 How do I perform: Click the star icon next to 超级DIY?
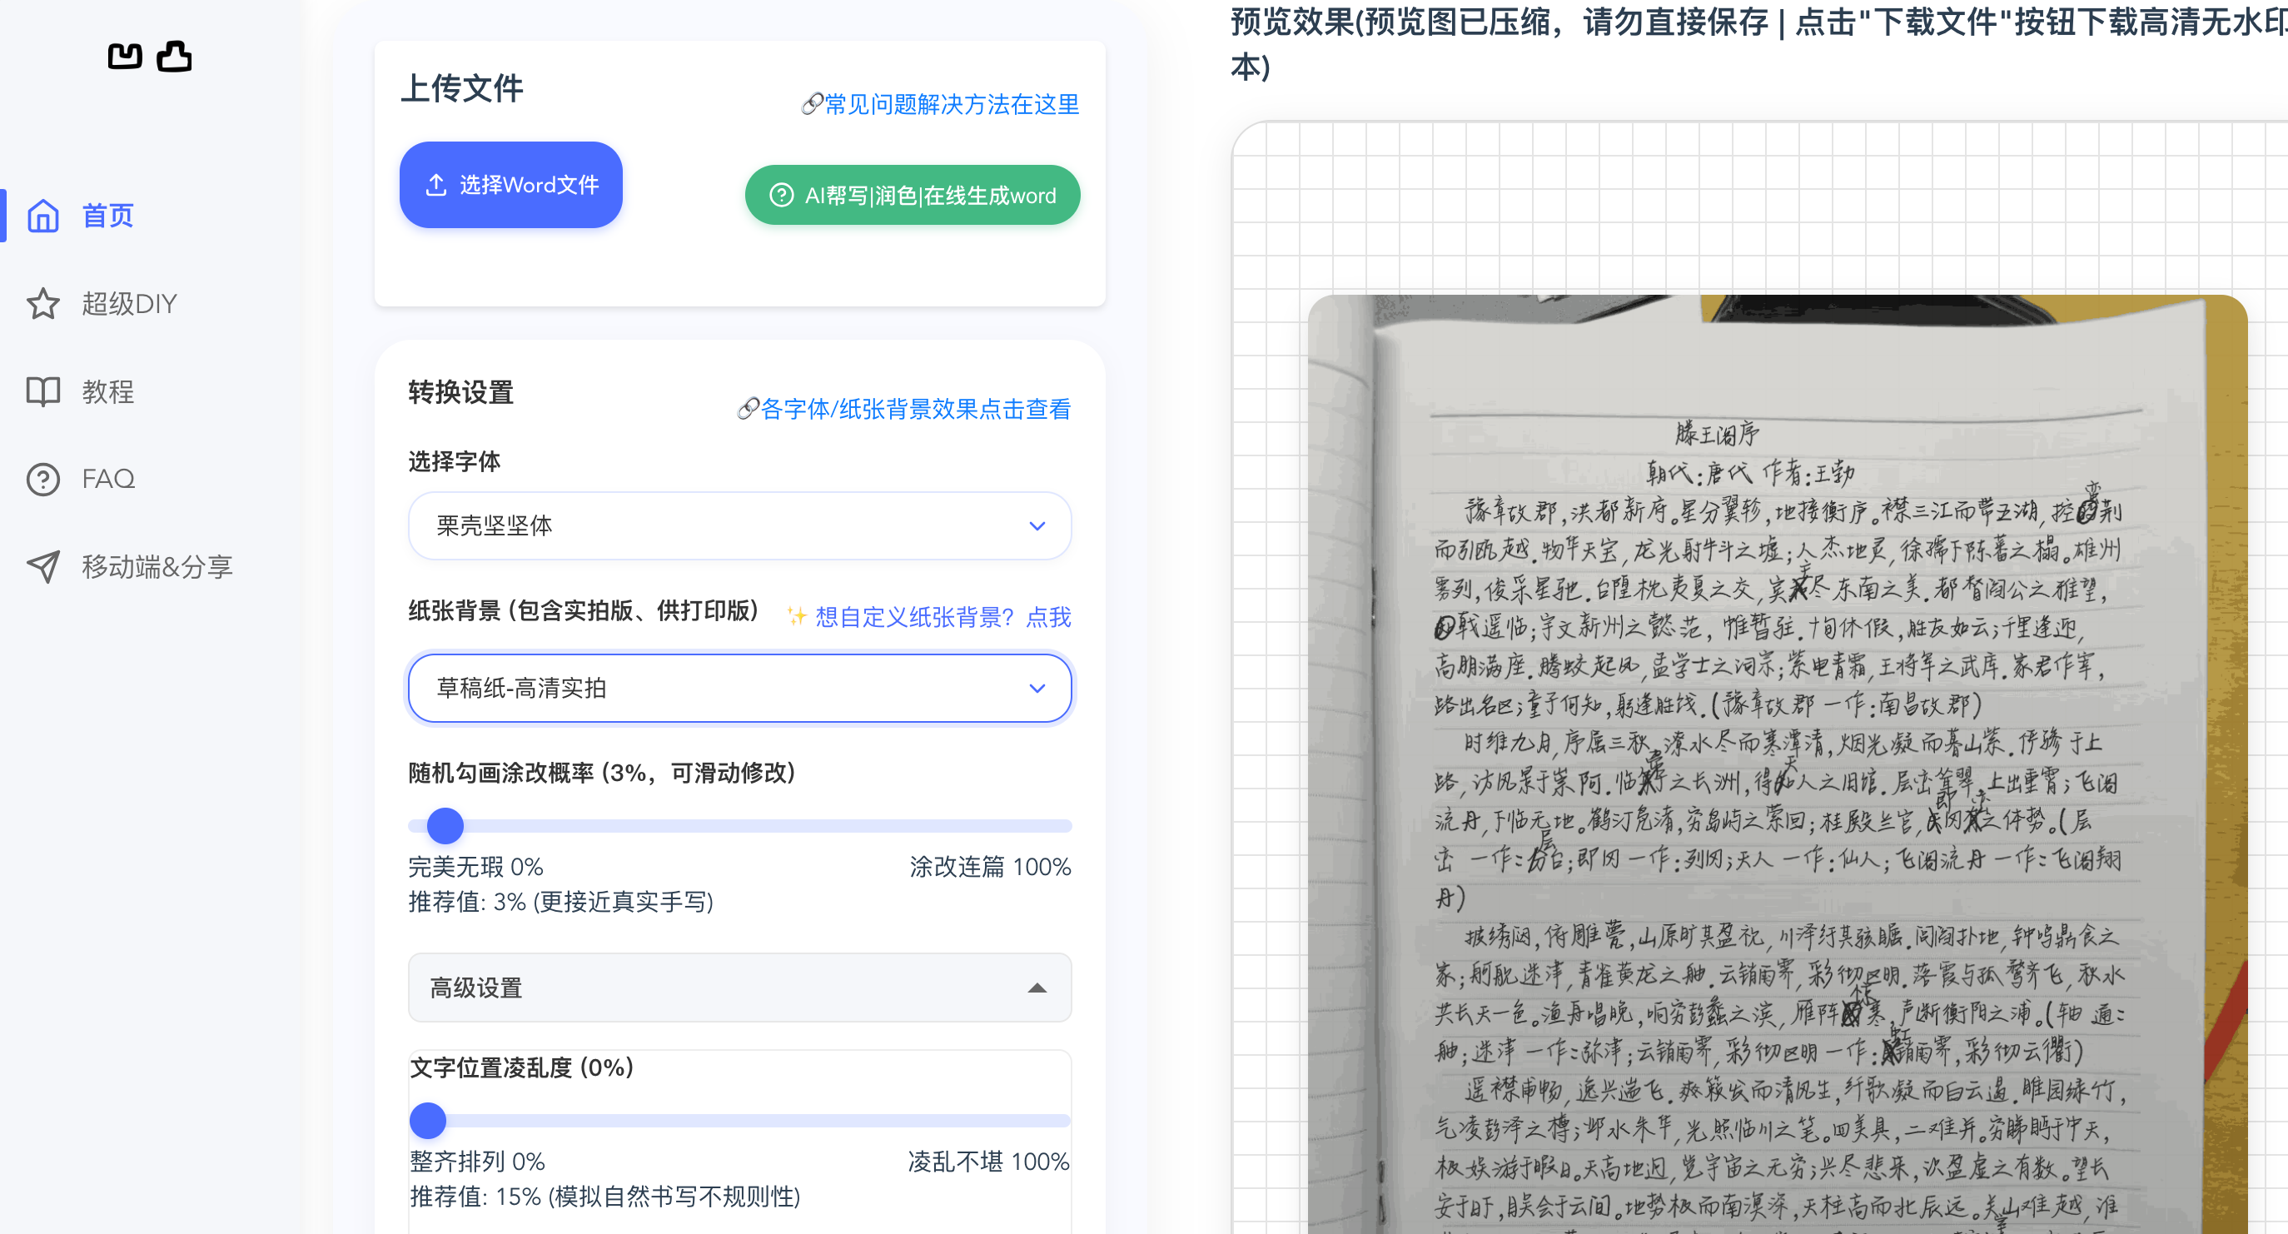(x=43, y=303)
